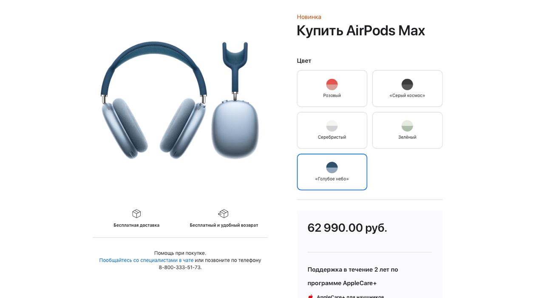Choose the «Серый космос» color option
Viewport: 544px width, 298px height.
click(x=407, y=88)
